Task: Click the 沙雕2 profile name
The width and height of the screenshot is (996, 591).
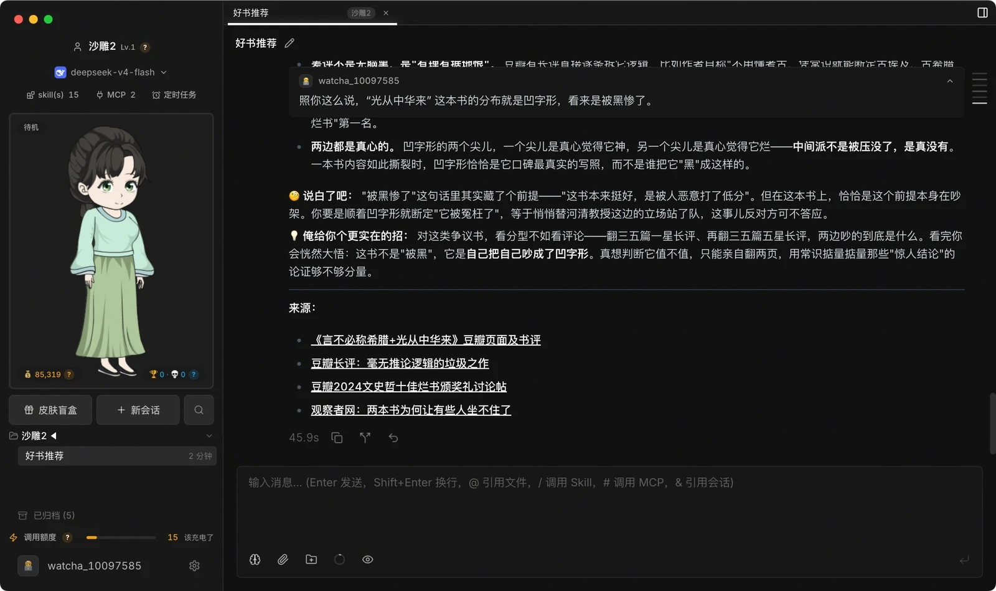Action: tap(102, 47)
